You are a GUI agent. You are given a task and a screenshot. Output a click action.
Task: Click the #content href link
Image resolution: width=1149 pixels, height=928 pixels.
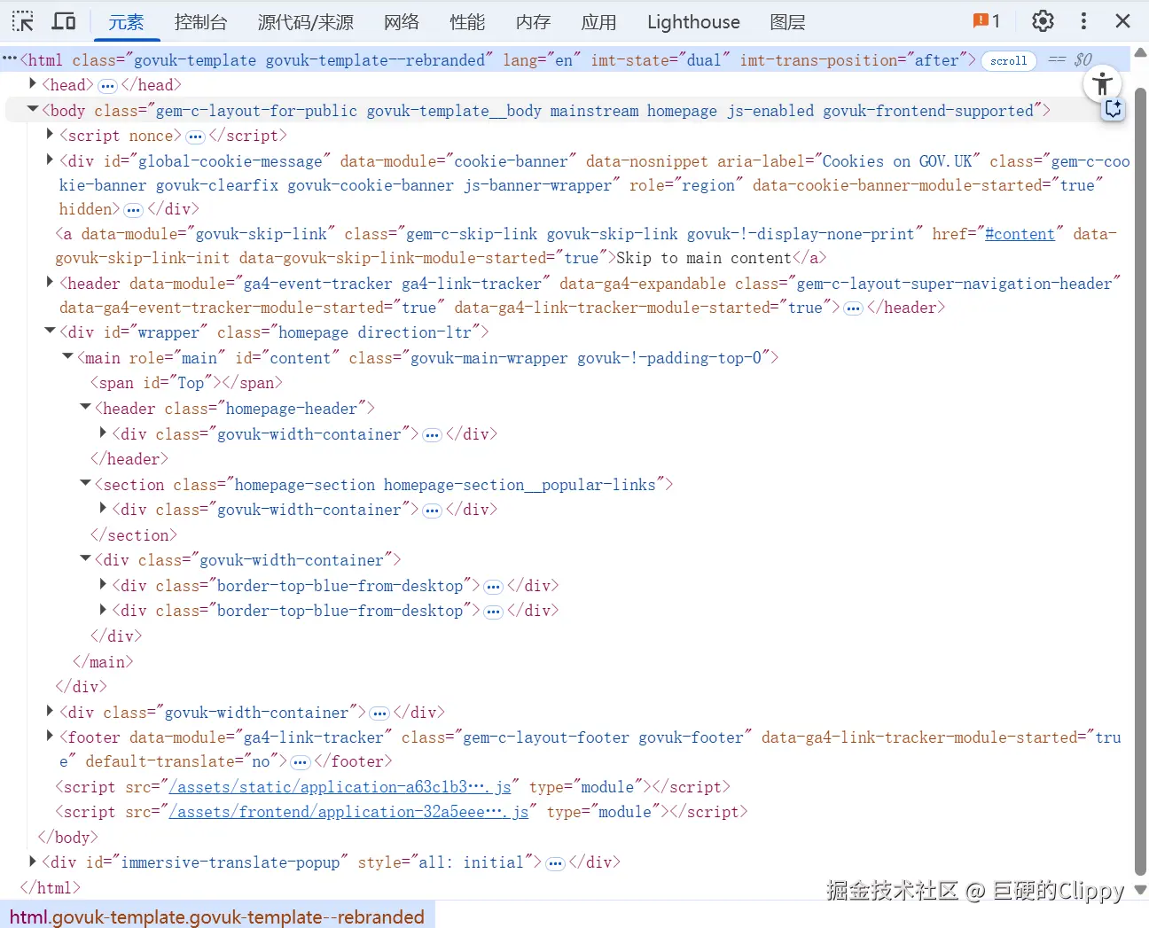pos(1020,233)
